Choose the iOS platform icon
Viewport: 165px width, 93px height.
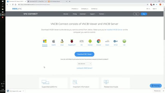(x=81, y=41)
